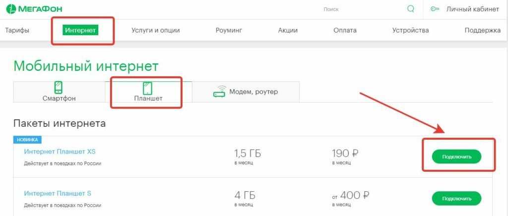Screen dimensions: 508x216
Task: Click the search magnifier icon
Action: click(410, 9)
